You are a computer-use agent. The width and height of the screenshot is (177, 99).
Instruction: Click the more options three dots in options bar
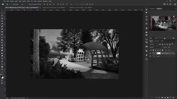[71, 4]
